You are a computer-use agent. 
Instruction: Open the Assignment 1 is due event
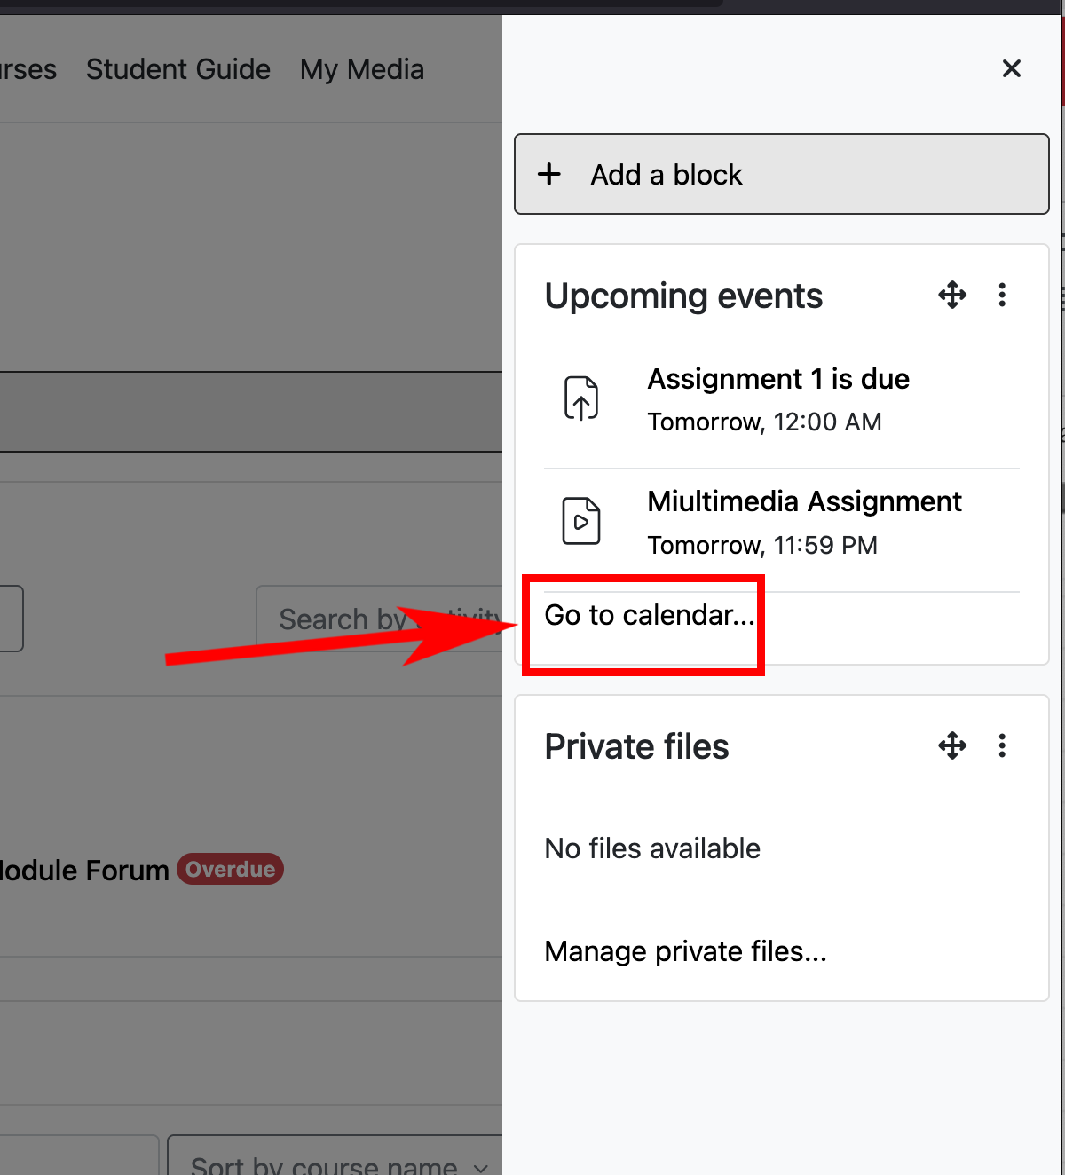(x=777, y=379)
